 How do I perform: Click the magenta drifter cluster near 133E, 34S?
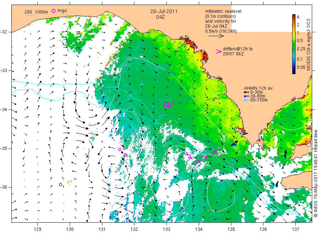click(169, 105)
